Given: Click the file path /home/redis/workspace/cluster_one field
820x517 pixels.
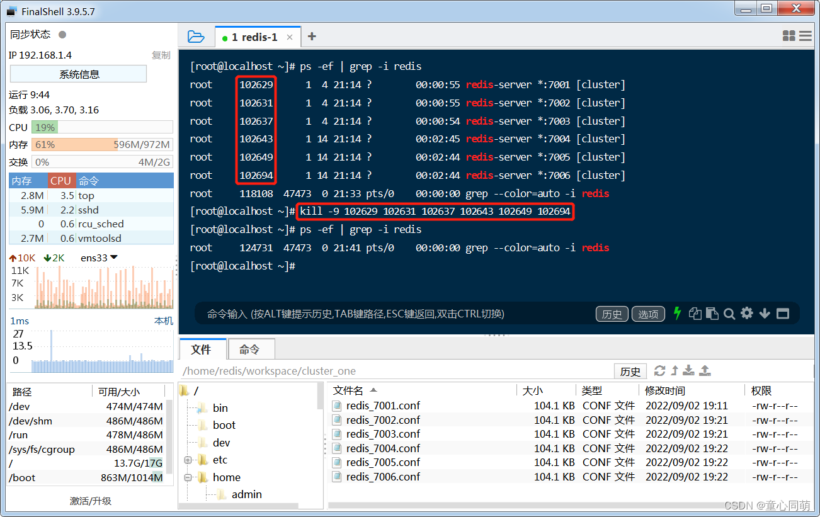Looking at the screenshot, I should pos(396,371).
